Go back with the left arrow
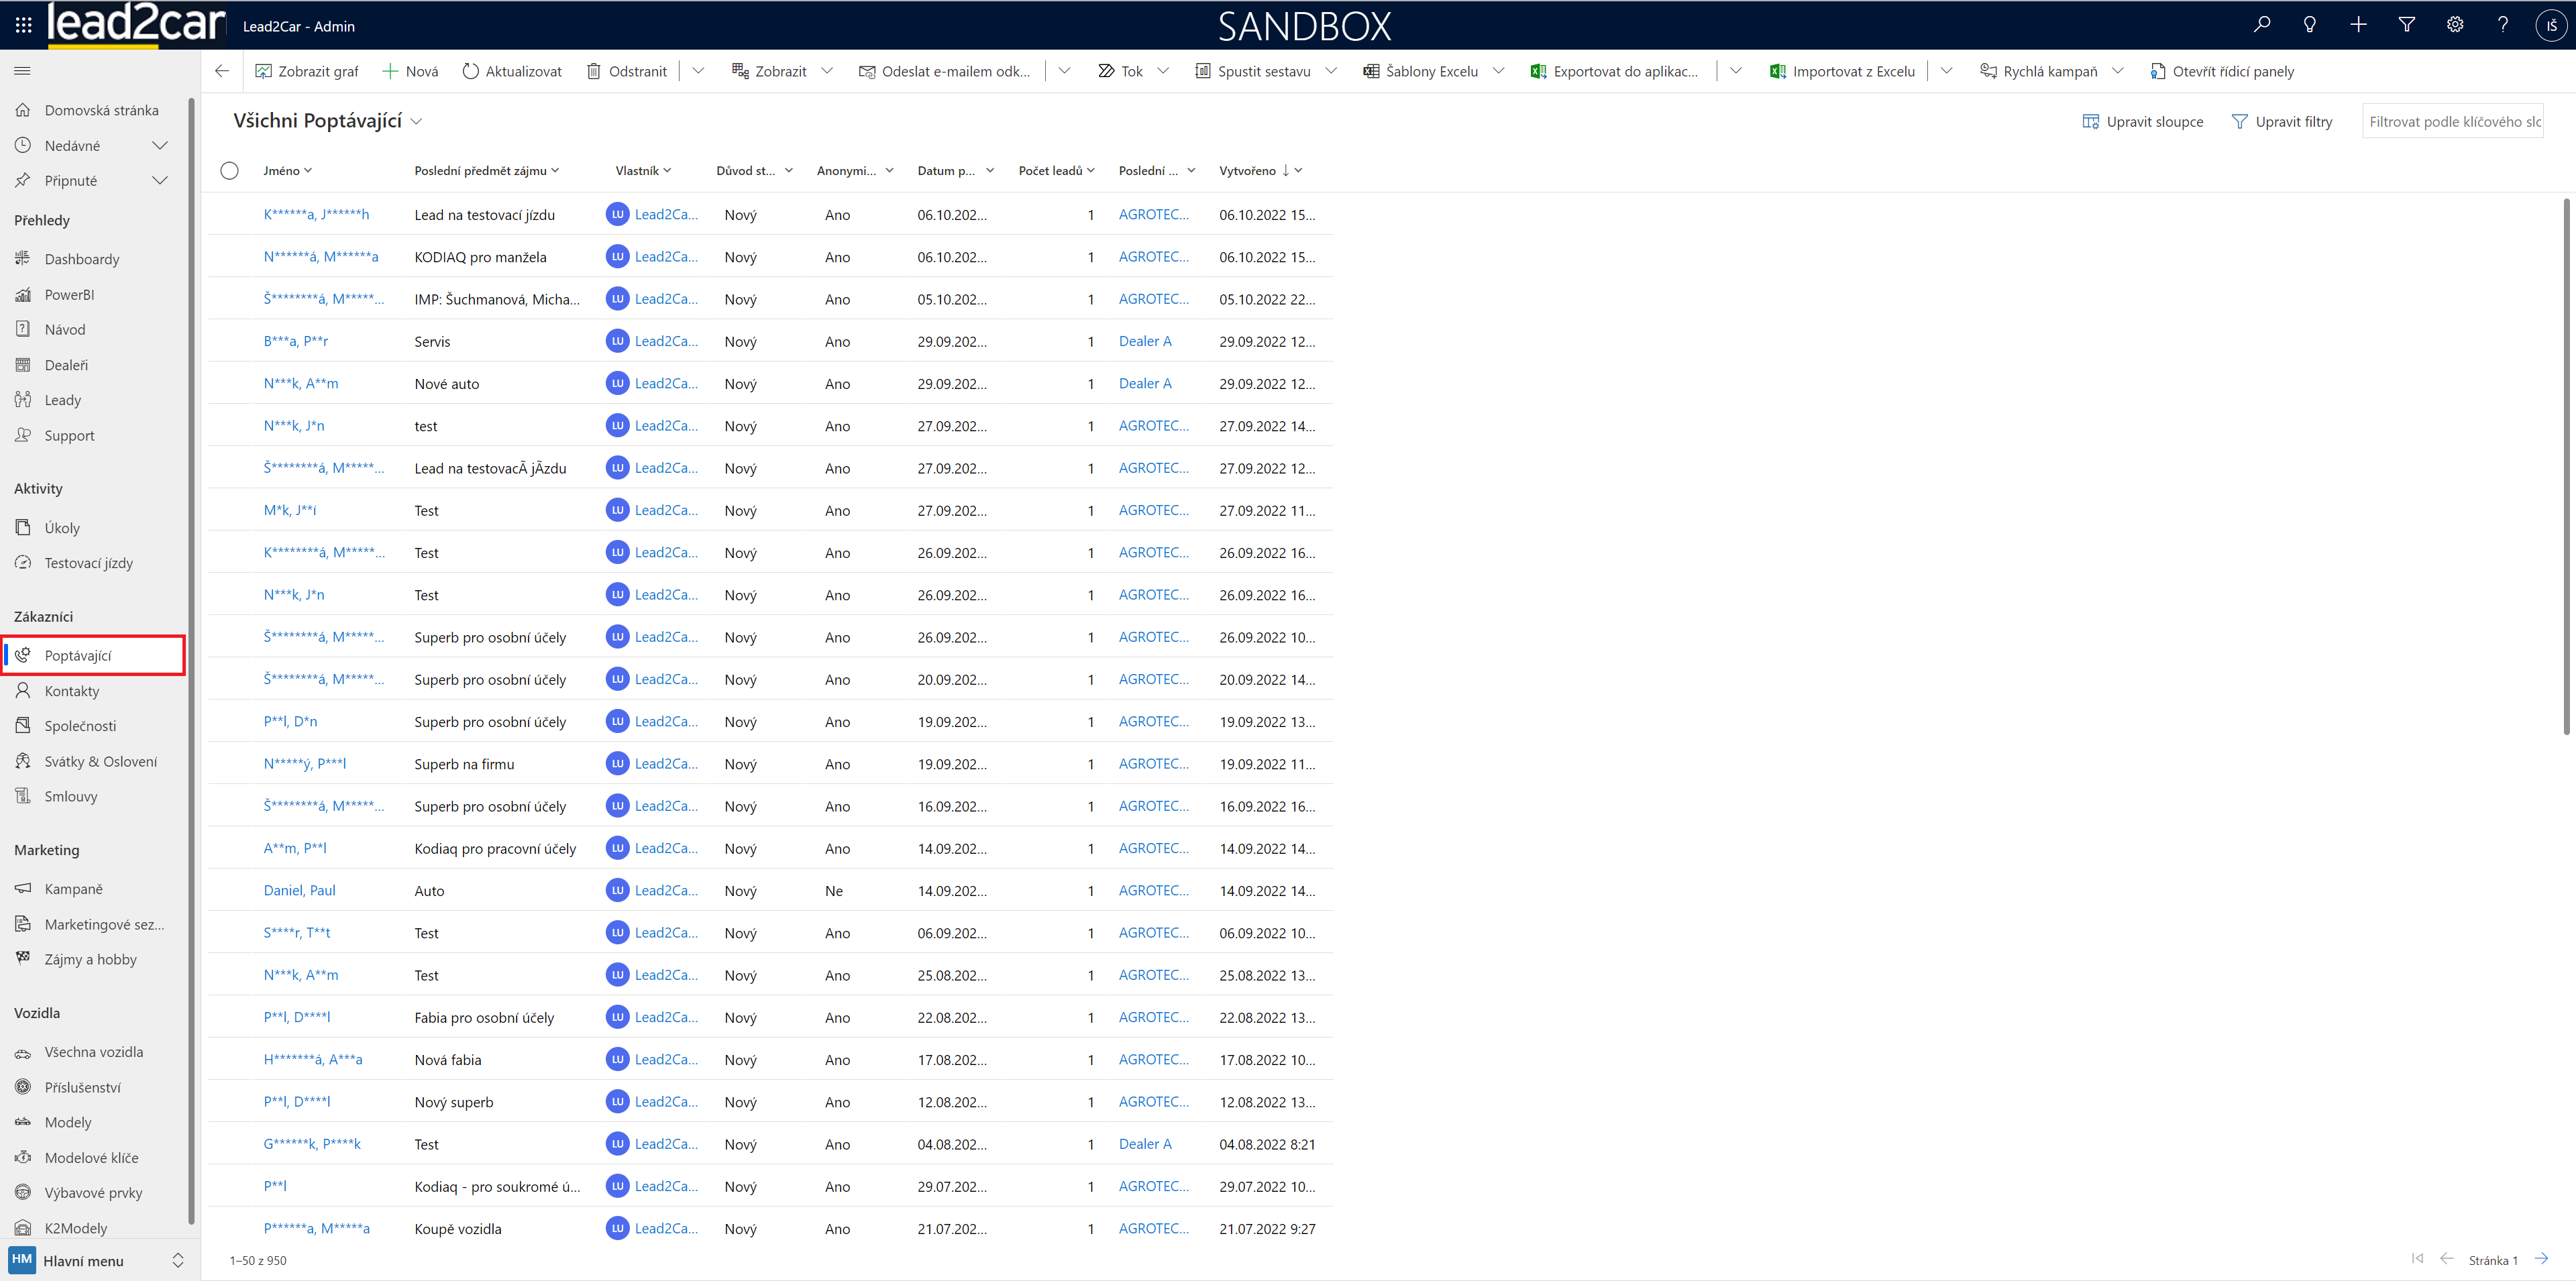Screen dimensions: 2576x1281 222,71
